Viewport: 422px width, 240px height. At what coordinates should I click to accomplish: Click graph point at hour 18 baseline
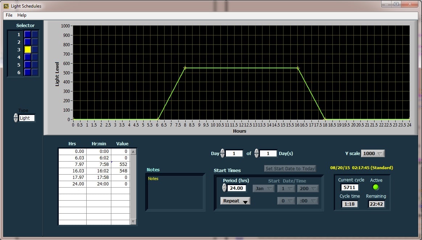click(325, 119)
